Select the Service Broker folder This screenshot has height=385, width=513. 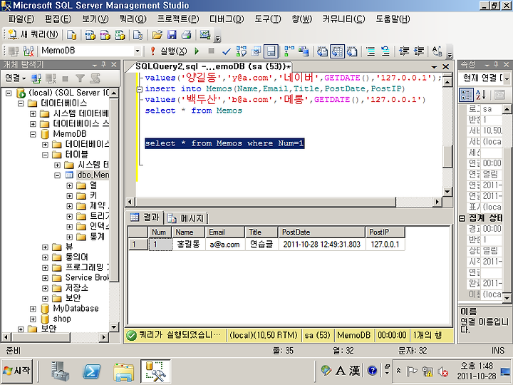(87, 277)
